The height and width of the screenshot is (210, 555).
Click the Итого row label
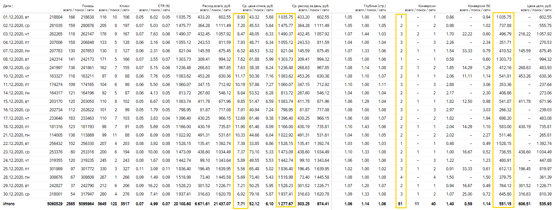(x=9, y=204)
